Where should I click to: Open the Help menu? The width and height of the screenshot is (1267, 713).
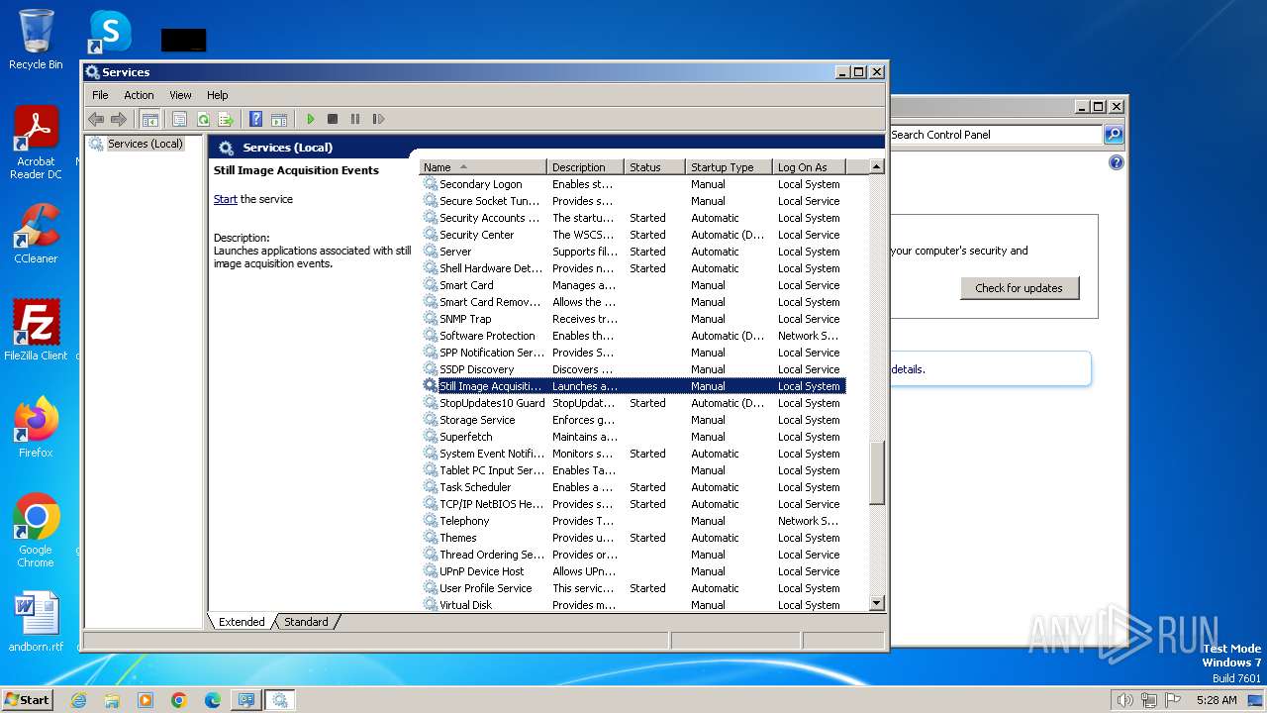point(217,95)
